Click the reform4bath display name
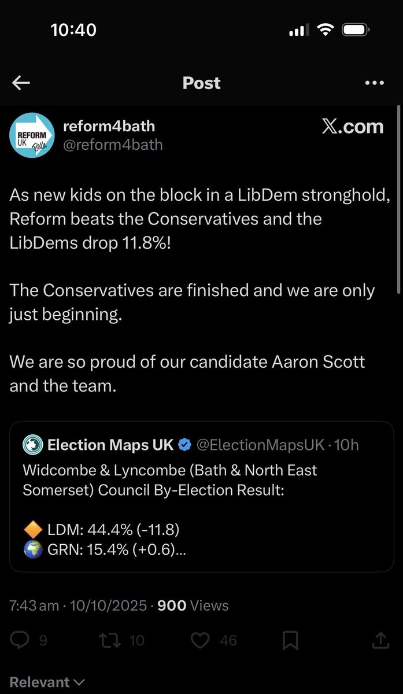The width and height of the screenshot is (403, 694). click(x=109, y=125)
